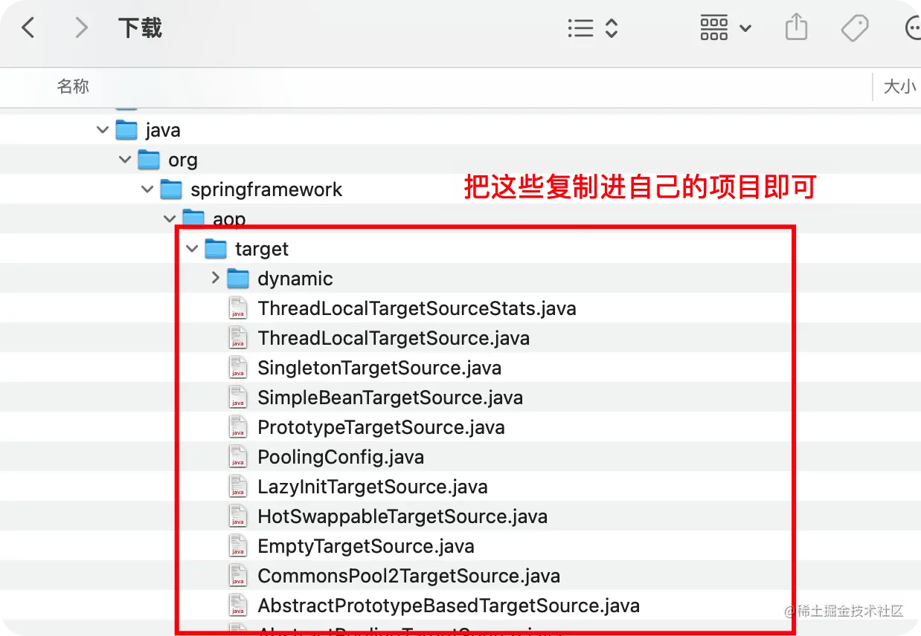The height and width of the screenshot is (636, 921).
Task: Select file name AbstractPrototypeBasedTargetSource.java
Action: 449,606
